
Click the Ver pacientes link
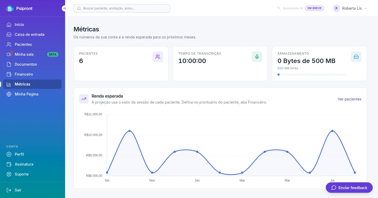coord(349,99)
